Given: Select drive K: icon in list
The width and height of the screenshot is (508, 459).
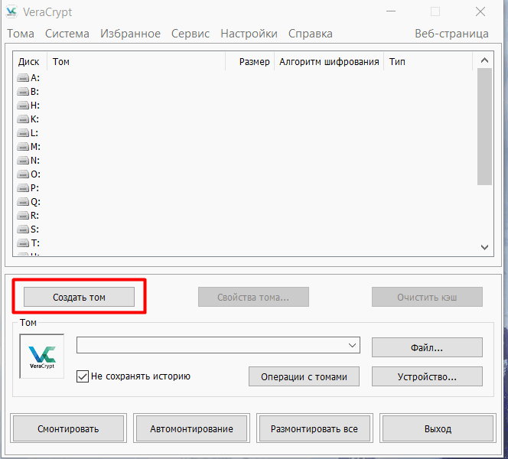Looking at the screenshot, I should pos(23,119).
